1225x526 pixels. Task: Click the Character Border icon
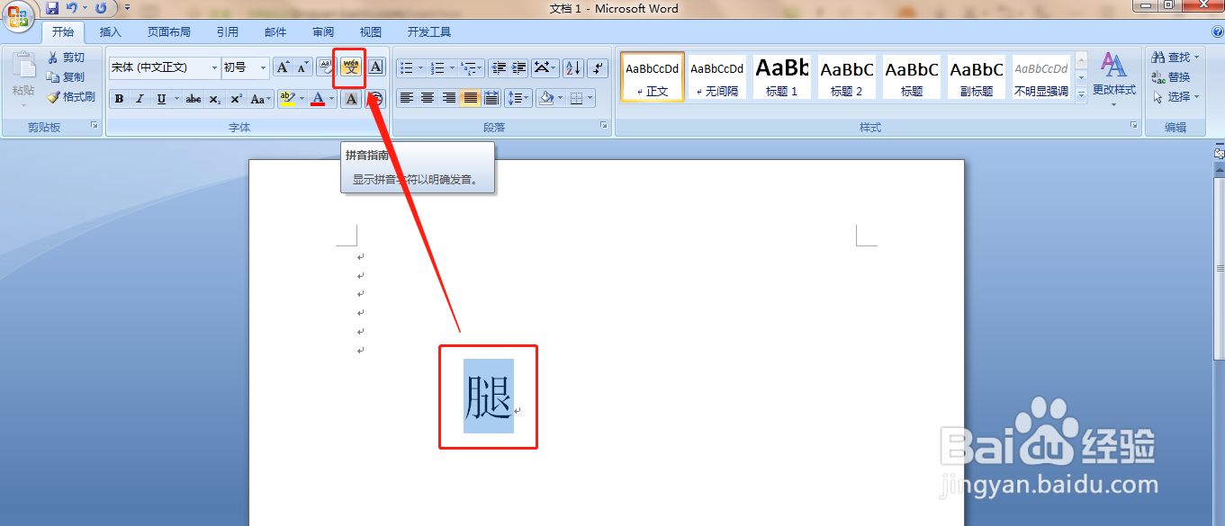[x=375, y=67]
